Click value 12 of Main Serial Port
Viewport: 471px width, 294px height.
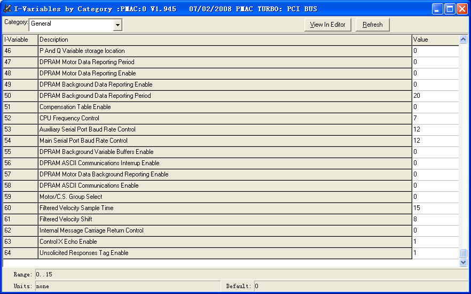click(x=435, y=141)
